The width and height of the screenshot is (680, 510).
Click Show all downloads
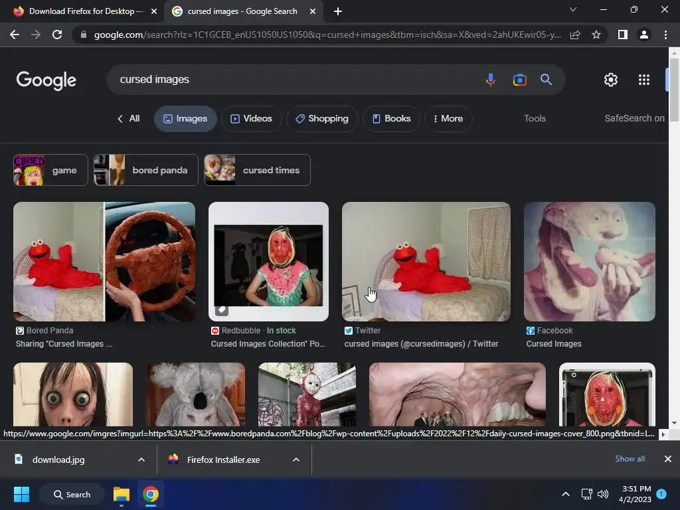(x=630, y=459)
